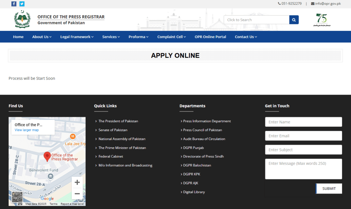This screenshot has width=351, height=209.
Task: Go to the Home menu item
Action: (x=18, y=37)
